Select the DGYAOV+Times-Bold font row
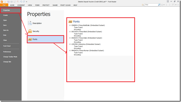Image resolution: width=181 pixels, height=102 pixels. click(87, 32)
